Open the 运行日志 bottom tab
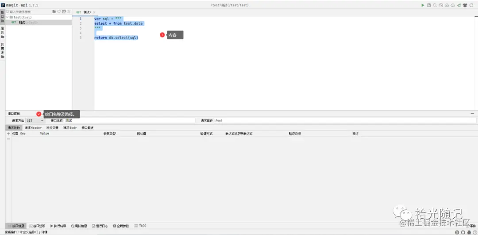This screenshot has height=235, width=478. pos(100,226)
